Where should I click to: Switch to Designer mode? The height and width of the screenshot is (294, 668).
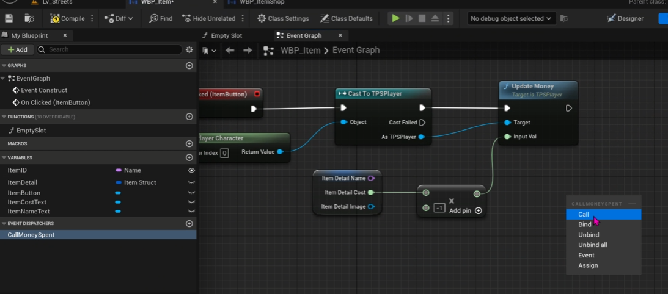(x=625, y=18)
